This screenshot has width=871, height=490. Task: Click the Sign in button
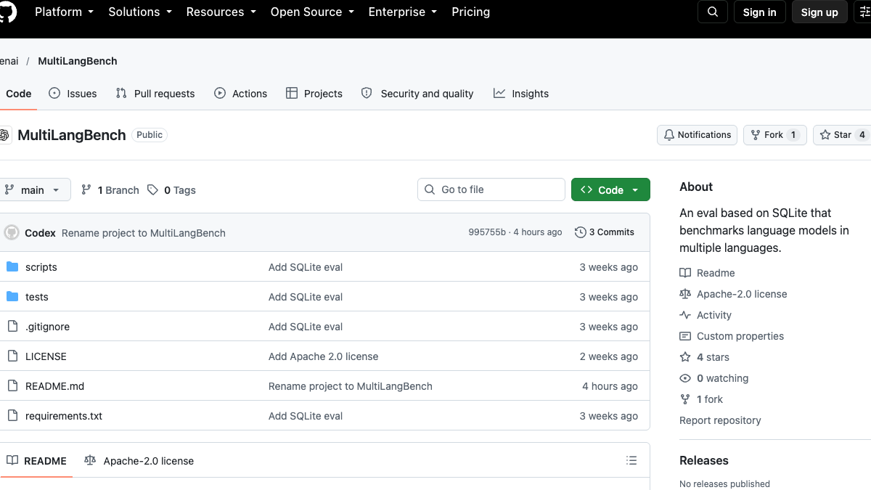760,12
